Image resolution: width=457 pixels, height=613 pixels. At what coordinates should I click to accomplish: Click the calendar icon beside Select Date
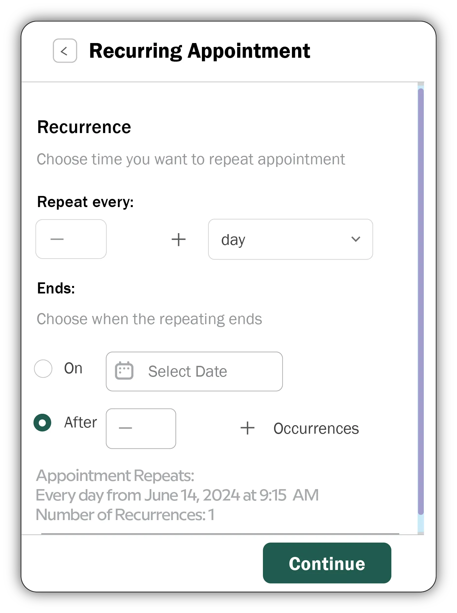[x=124, y=371]
